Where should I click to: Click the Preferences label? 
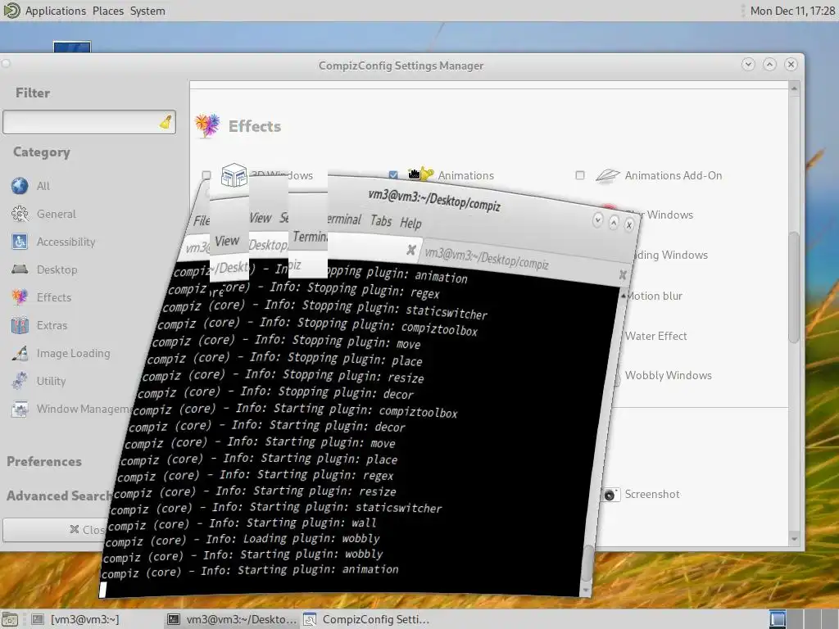pyautogui.click(x=44, y=462)
